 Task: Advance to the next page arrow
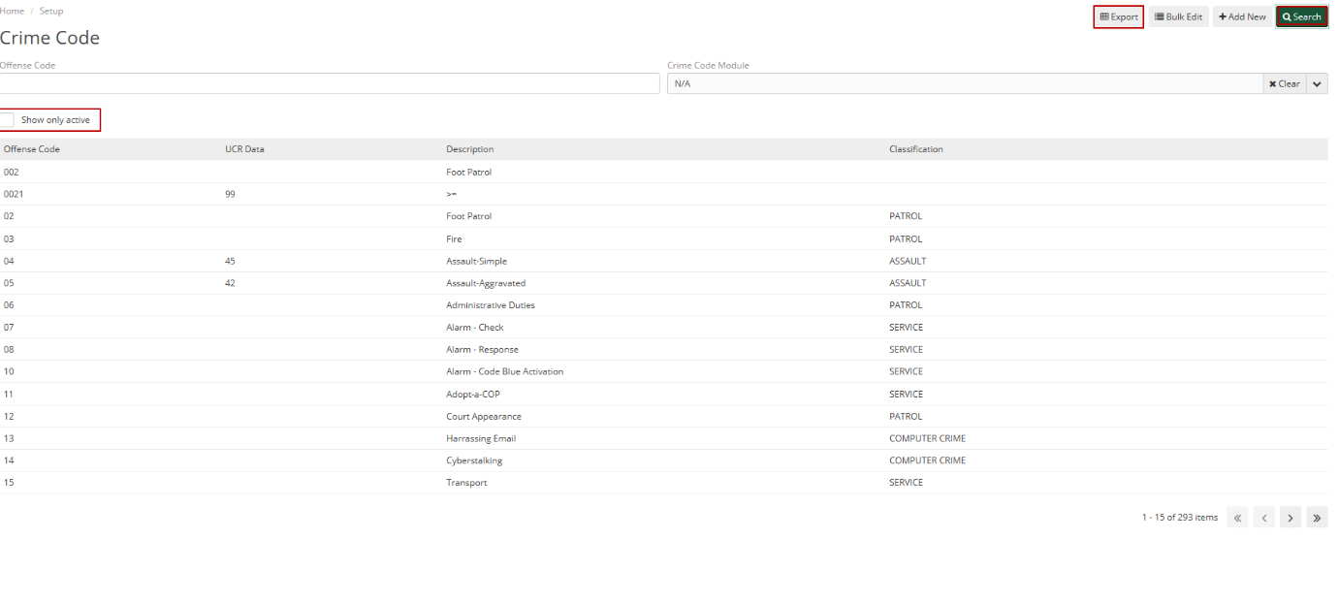click(1290, 517)
